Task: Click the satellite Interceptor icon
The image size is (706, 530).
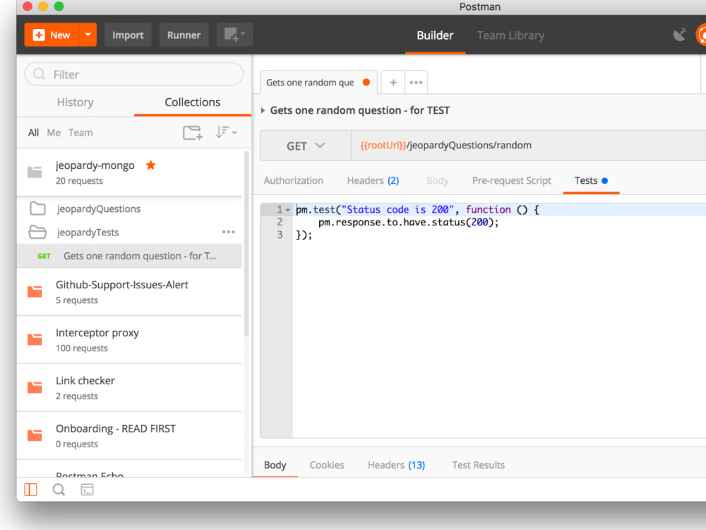Action: pyautogui.click(x=679, y=35)
